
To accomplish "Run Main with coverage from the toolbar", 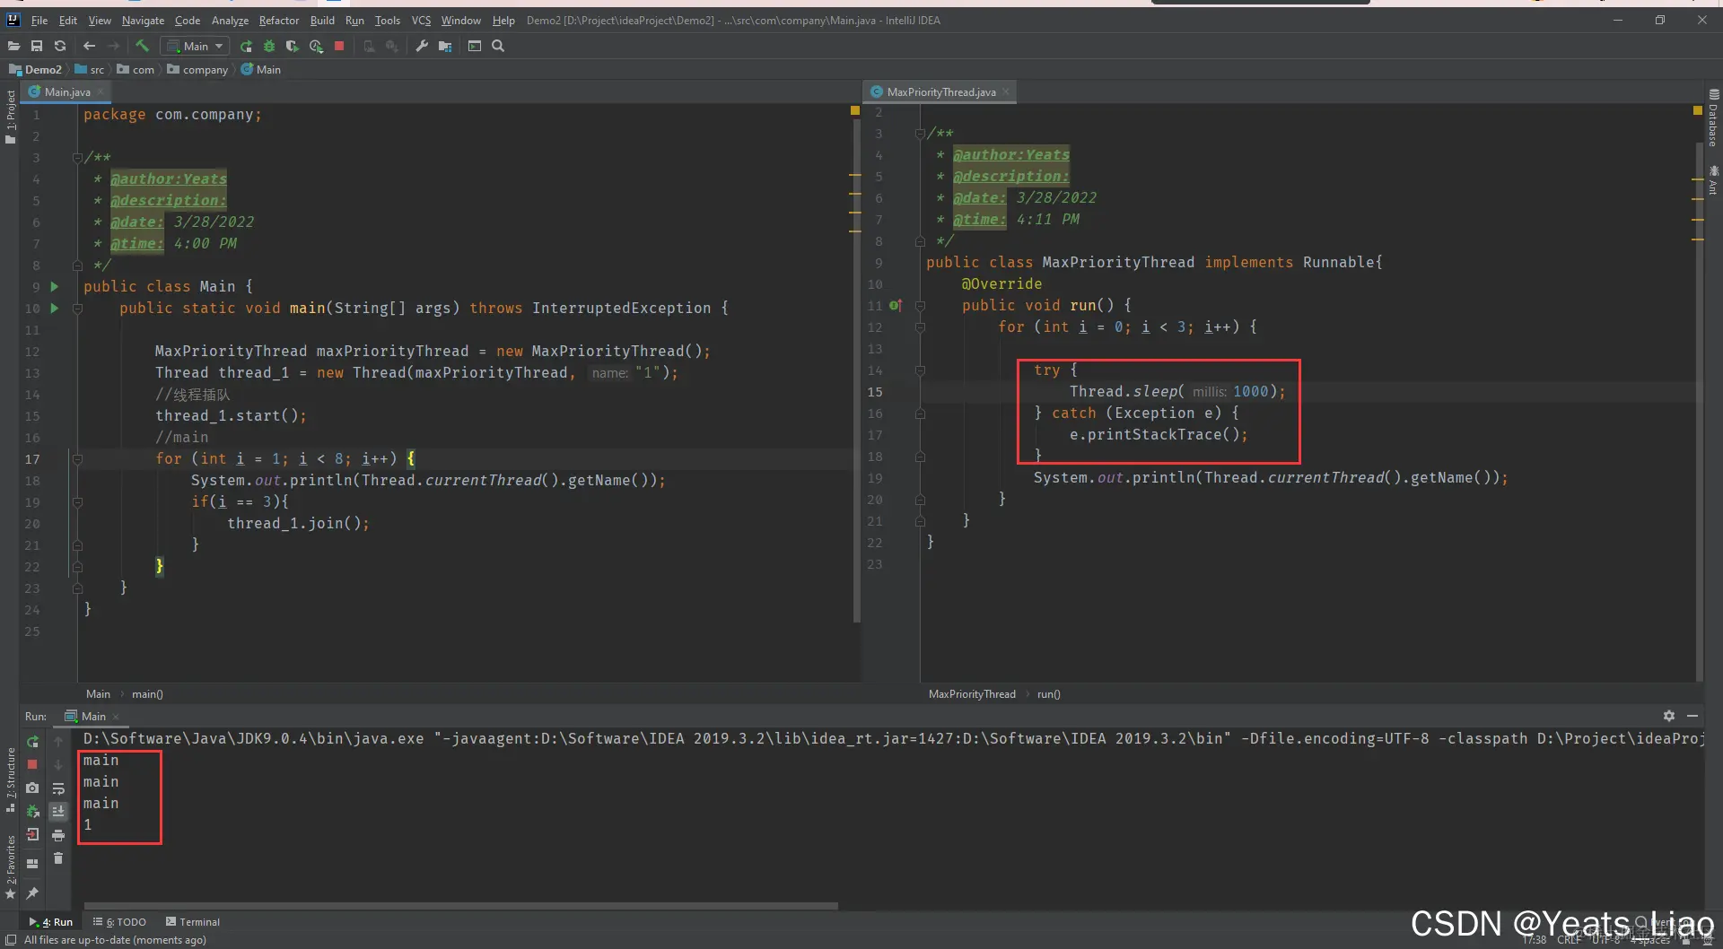I will 292,46.
